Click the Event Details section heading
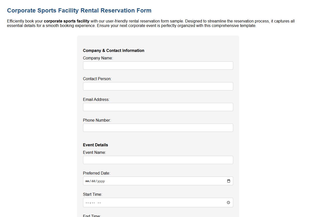 click(x=95, y=145)
